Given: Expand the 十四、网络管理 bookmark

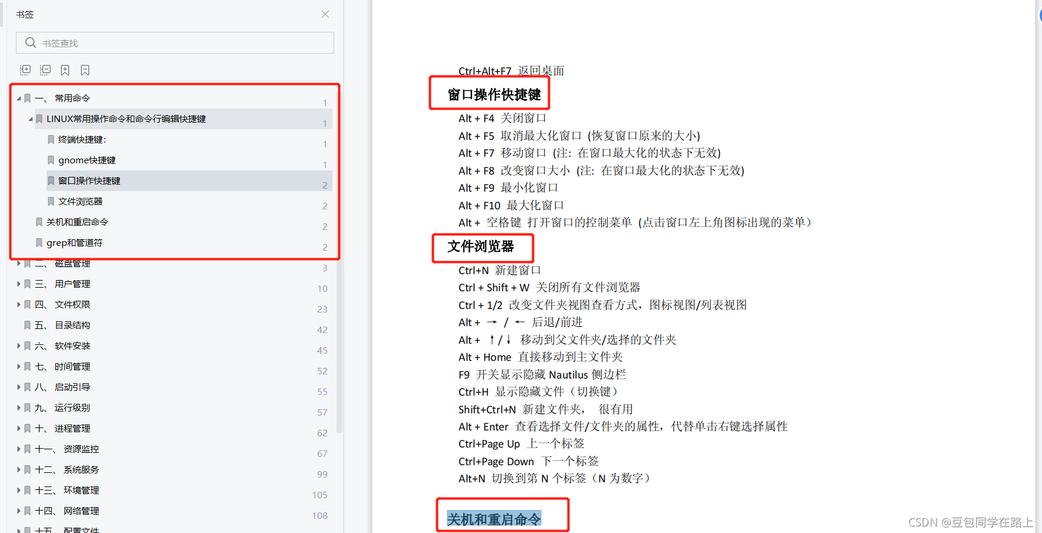Looking at the screenshot, I should (19, 511).
